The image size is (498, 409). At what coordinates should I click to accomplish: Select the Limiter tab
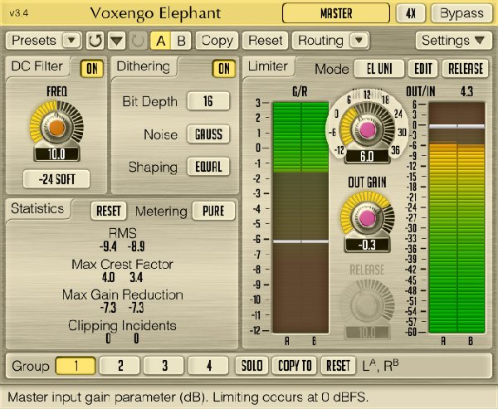[x=268, y=66]
